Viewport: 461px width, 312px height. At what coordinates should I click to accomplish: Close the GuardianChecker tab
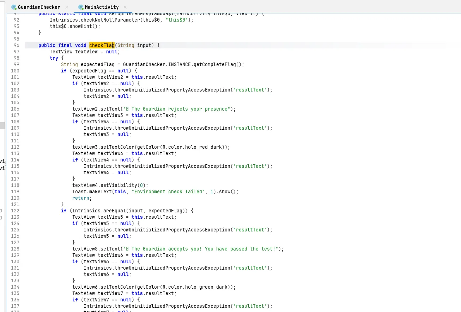click(67, 7)
